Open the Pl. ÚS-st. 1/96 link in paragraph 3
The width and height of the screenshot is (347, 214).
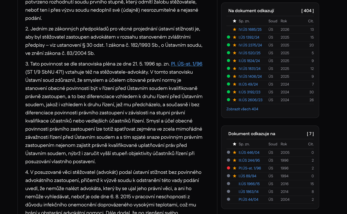click(187, 64)
